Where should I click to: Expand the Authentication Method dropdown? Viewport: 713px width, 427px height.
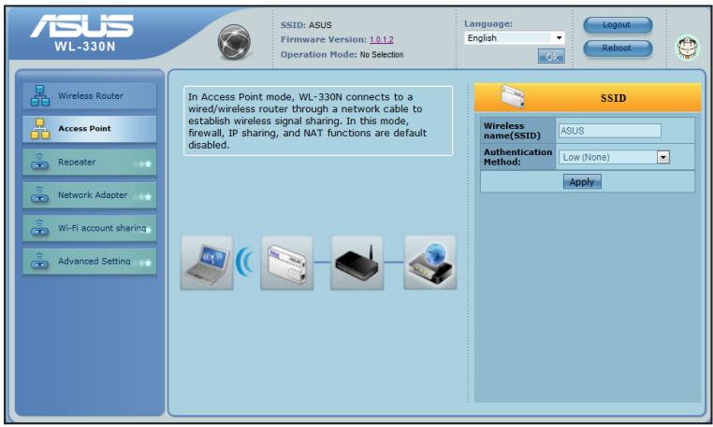614,157
